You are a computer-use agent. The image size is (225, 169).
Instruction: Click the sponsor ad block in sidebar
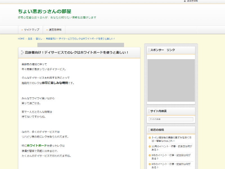pyautogui.click(x=171, y=80)
